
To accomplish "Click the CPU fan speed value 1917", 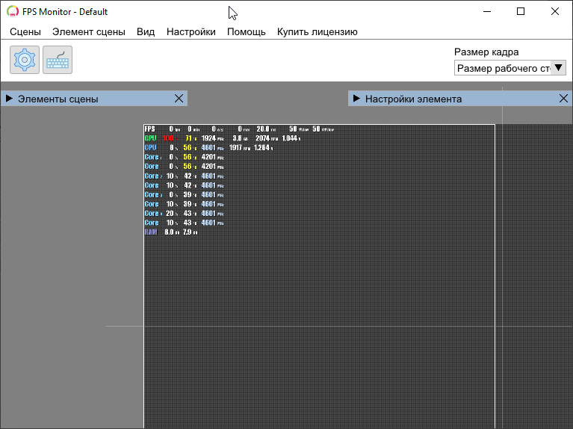I will coord(236,148).
